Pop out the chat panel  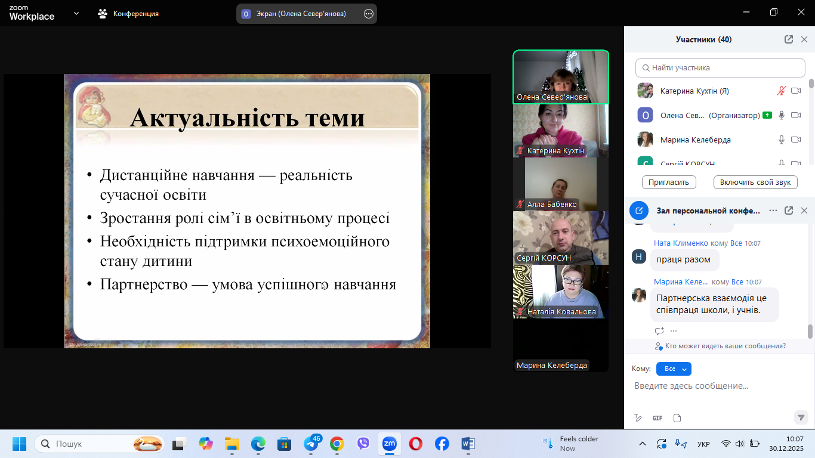coord(788,211)
